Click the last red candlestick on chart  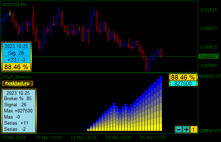160,53
